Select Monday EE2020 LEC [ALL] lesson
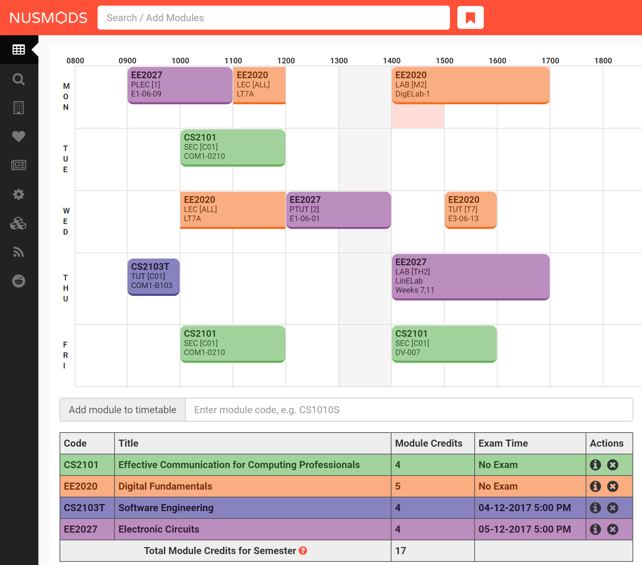Image resolution: width=642 pixels, height=565 pixels. click(x=259, y=85)
